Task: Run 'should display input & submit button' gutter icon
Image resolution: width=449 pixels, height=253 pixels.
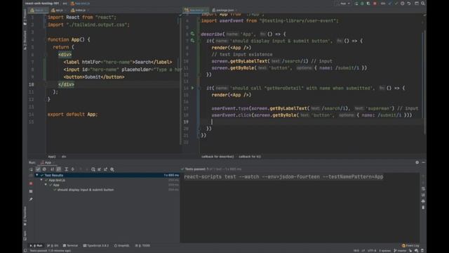Action: (x=192, y=41)
